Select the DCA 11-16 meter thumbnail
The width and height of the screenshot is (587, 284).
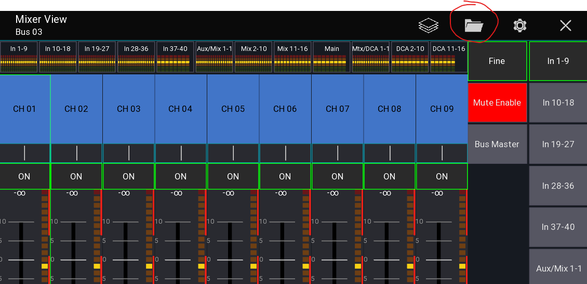click(x=449, y=57)
